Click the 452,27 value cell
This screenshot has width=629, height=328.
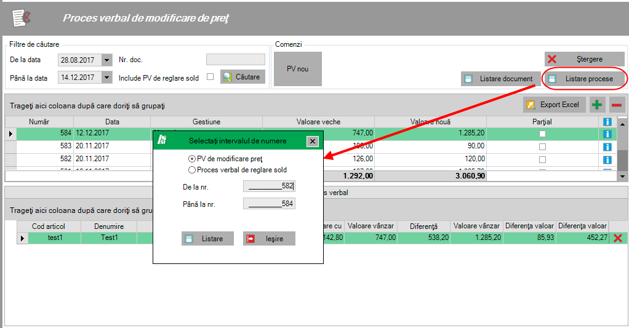582,238
